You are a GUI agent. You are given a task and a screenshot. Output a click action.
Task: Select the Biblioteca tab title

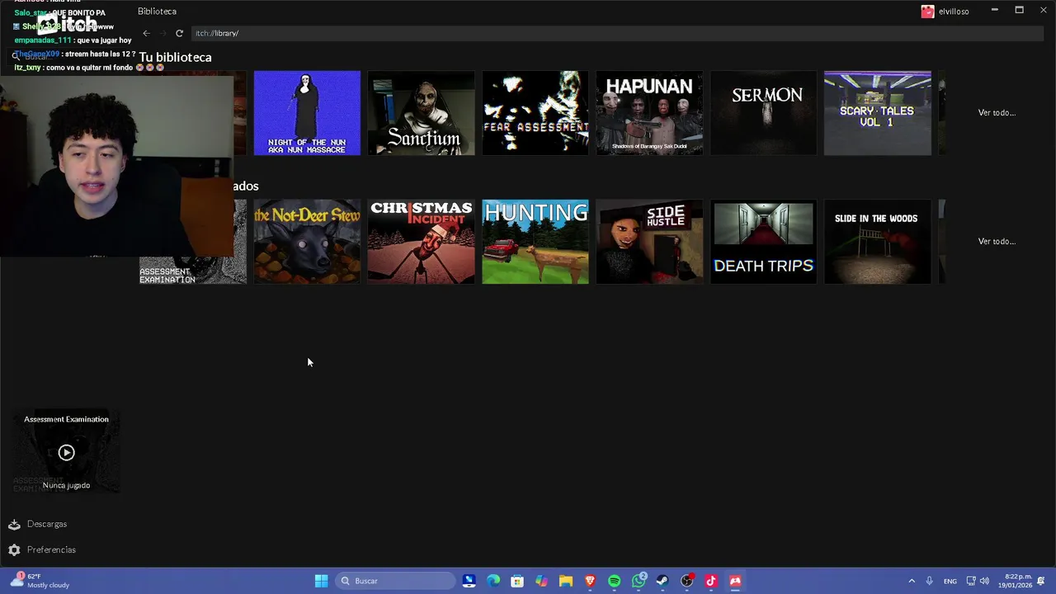[x=157, y=12]
